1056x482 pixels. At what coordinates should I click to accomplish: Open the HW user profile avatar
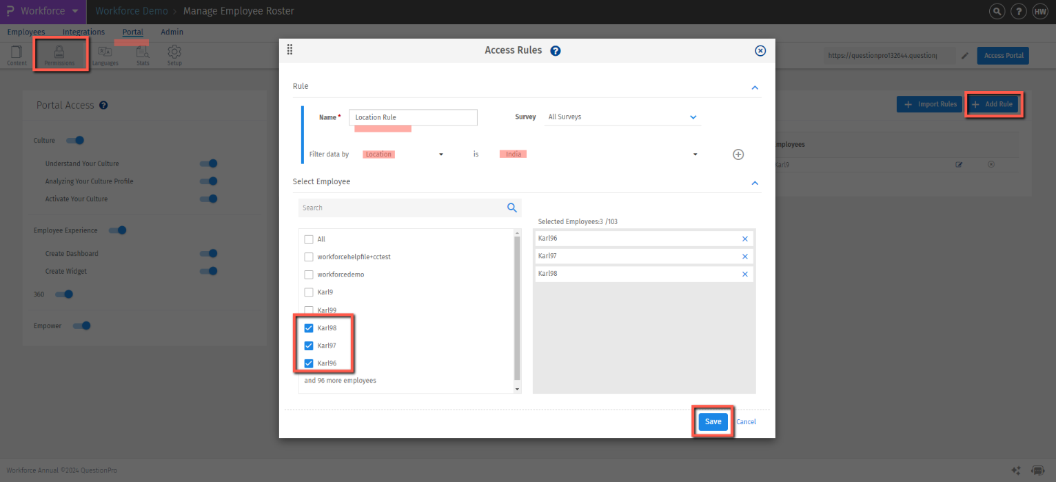click(1040, 11)
